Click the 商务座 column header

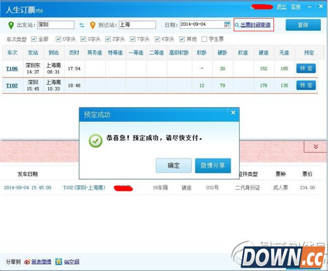95,52
